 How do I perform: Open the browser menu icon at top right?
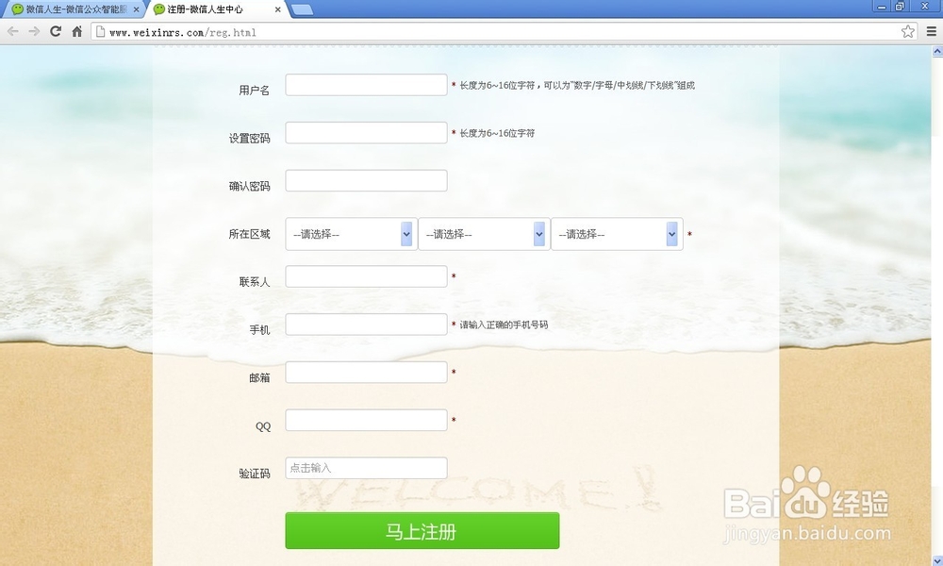pos(932,30)
